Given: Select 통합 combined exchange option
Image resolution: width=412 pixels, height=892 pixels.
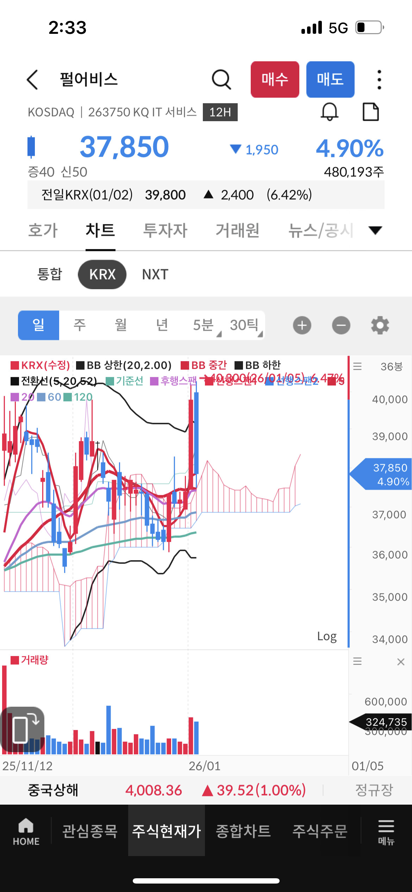Looking at the screenshot, I should click(50, 274).
